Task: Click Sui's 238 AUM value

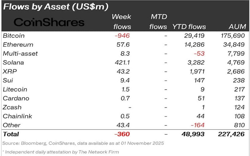Action: 240,80
